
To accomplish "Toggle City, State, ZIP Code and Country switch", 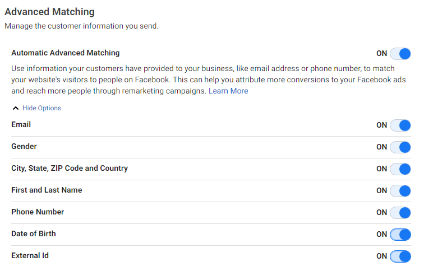I will 400,169.
